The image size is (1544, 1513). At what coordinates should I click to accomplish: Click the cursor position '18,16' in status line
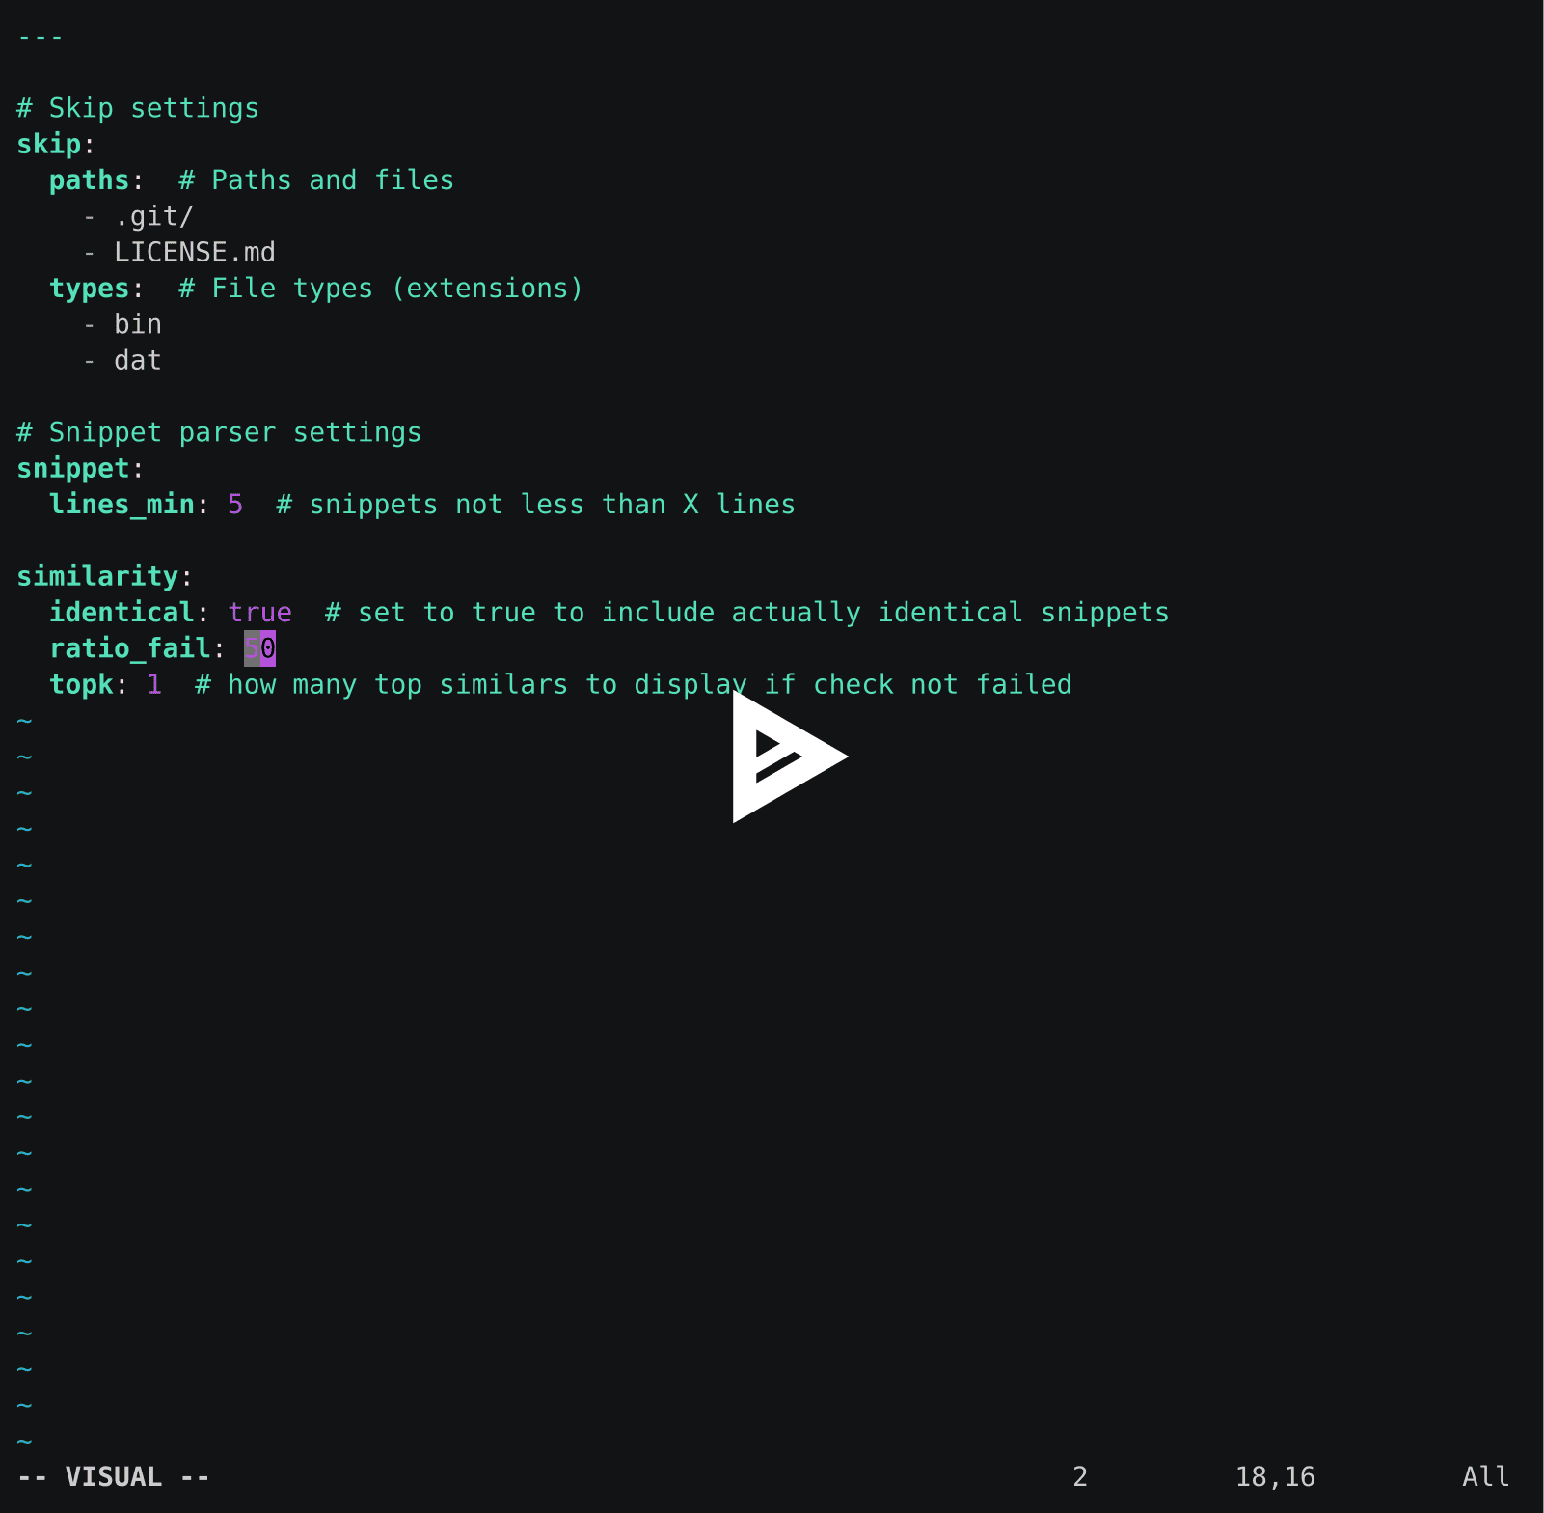(1275, 1477)
